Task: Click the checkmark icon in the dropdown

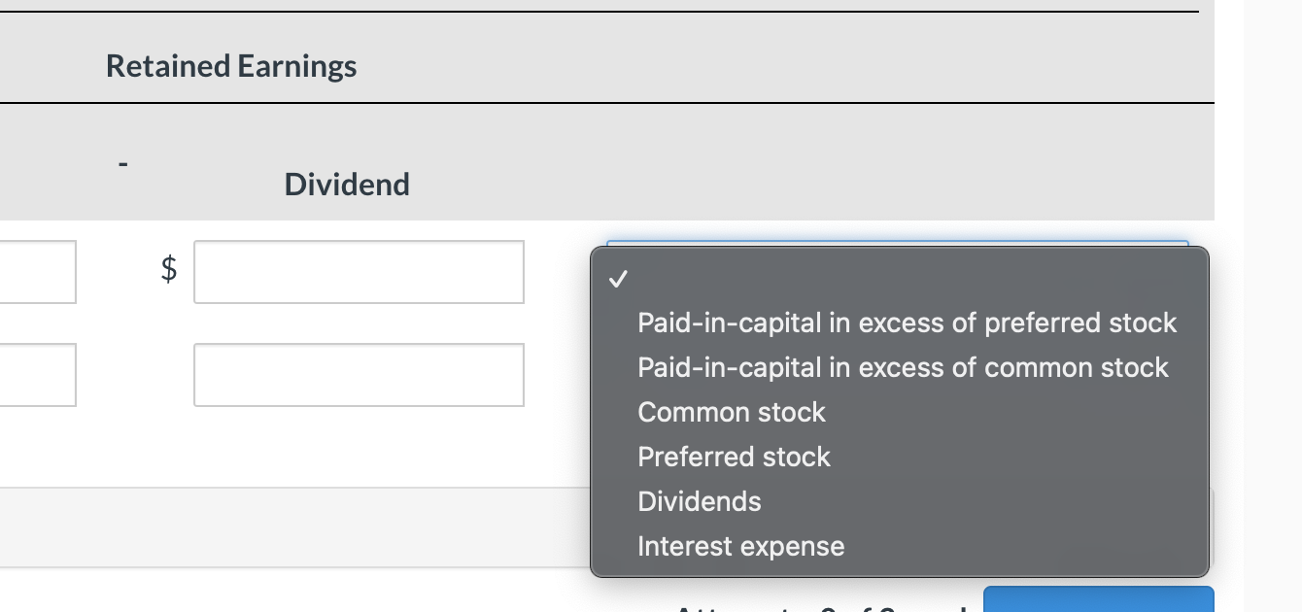Action: 616,280
